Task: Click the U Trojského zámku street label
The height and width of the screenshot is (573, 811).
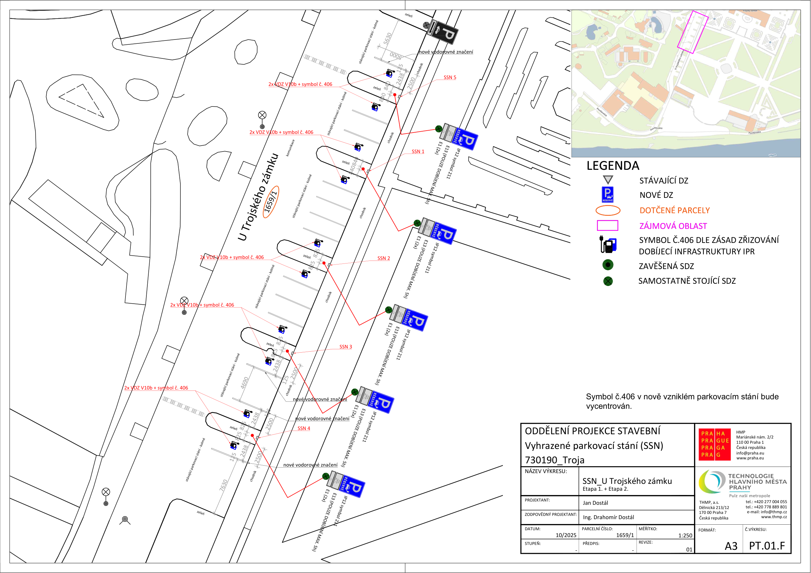Action: click(258, 197)
